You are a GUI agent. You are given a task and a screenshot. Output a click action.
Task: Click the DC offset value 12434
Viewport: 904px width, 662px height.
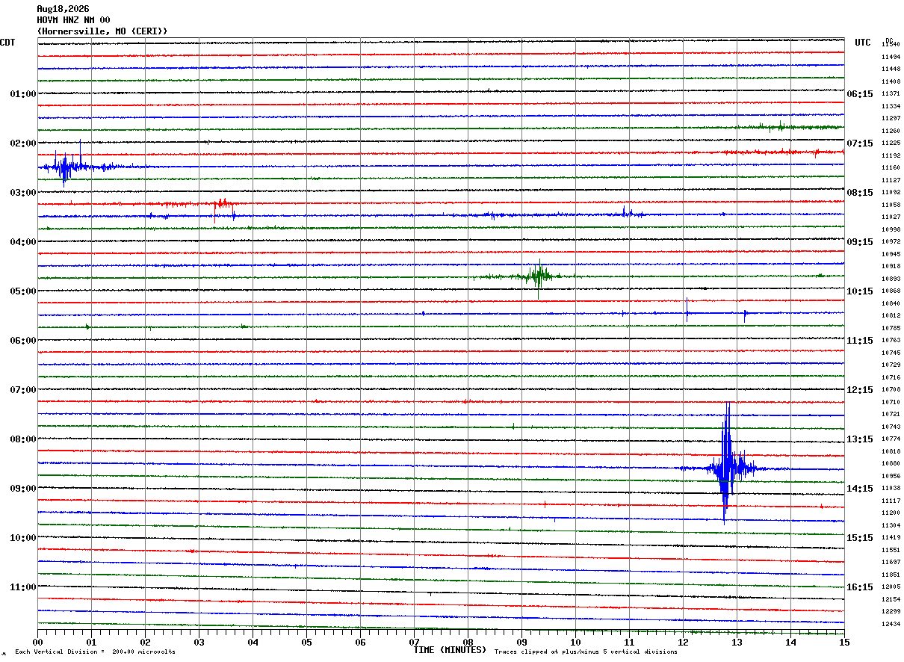pyautogui.click(x=891, y=625)
